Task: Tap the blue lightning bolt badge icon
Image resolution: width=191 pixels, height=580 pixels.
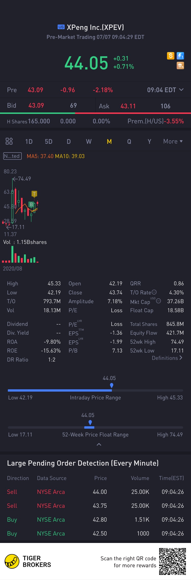Action: (x=180, y=56)
